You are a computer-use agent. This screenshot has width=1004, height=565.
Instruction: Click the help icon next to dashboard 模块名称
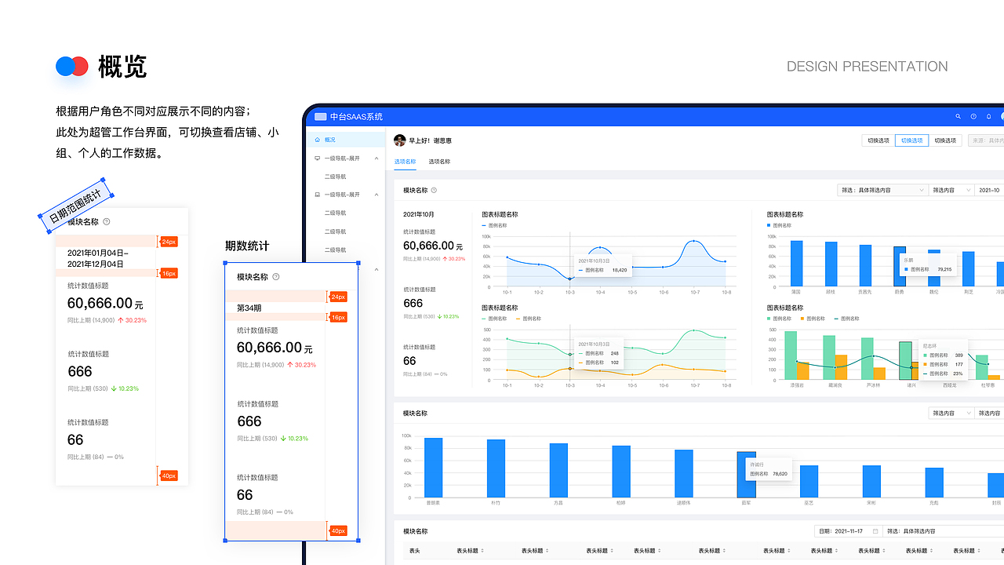[x=434, y=190]
